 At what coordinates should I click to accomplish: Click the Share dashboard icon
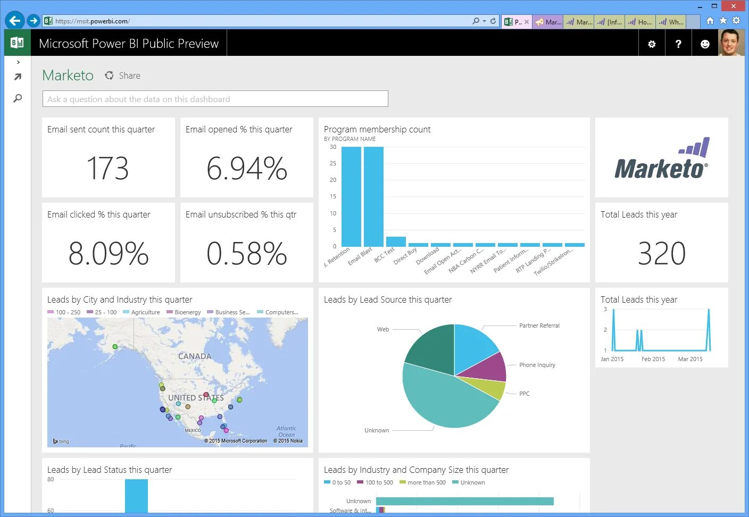(x=109, y=76)
